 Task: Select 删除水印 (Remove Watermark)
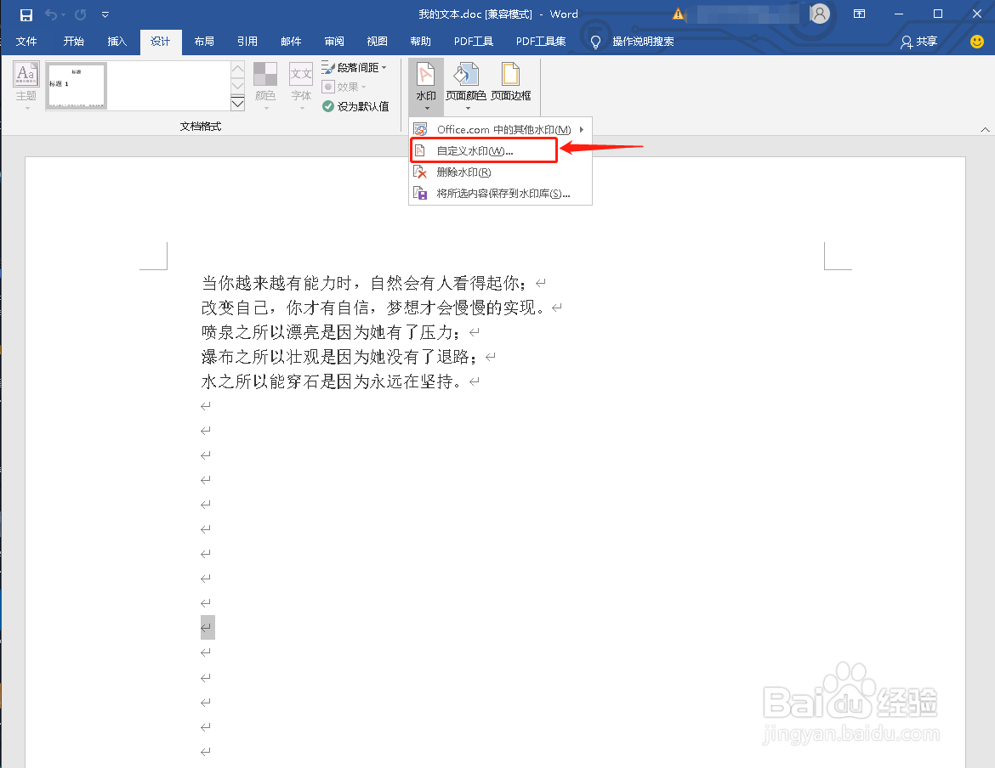coord(462,171)
